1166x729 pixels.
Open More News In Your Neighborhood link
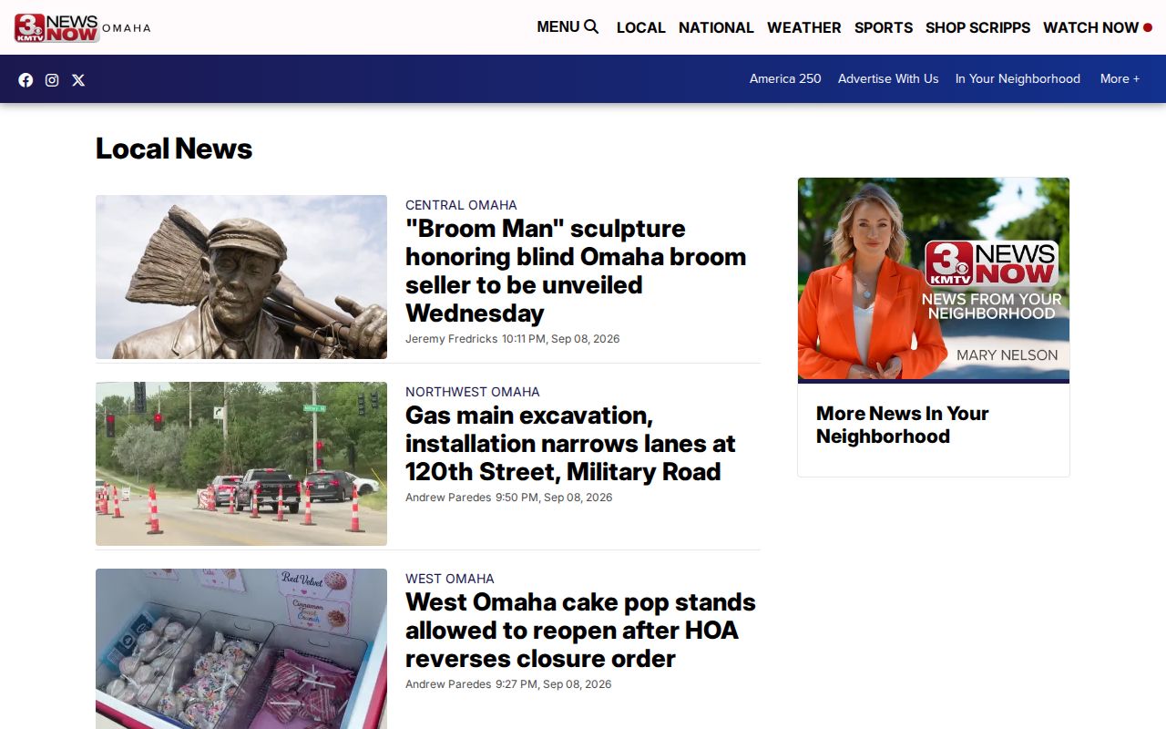click(902, 425)
